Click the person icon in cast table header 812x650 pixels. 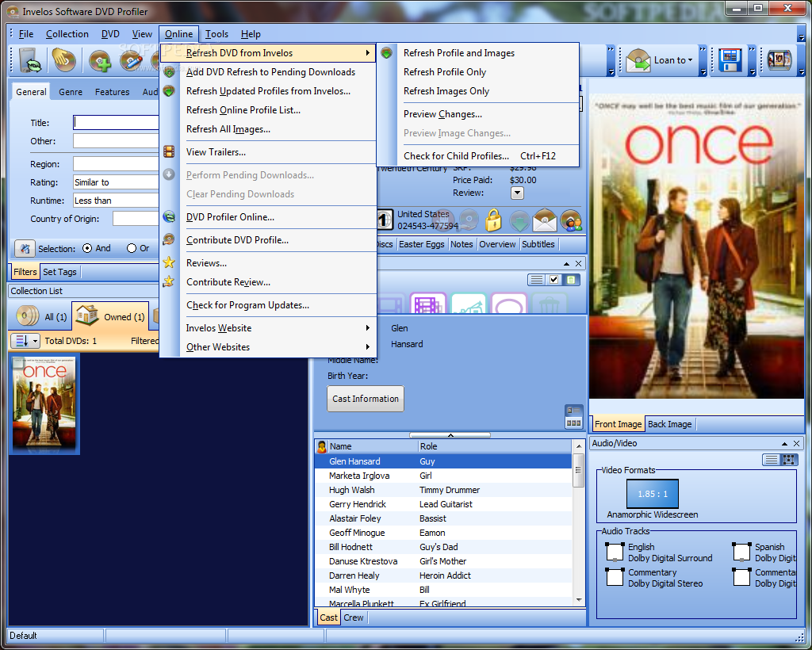point(322,446)
